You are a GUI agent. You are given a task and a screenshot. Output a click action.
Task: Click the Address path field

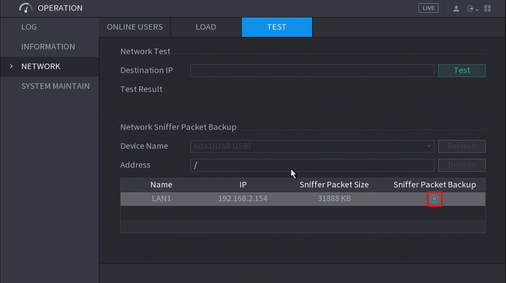point(312,165)
